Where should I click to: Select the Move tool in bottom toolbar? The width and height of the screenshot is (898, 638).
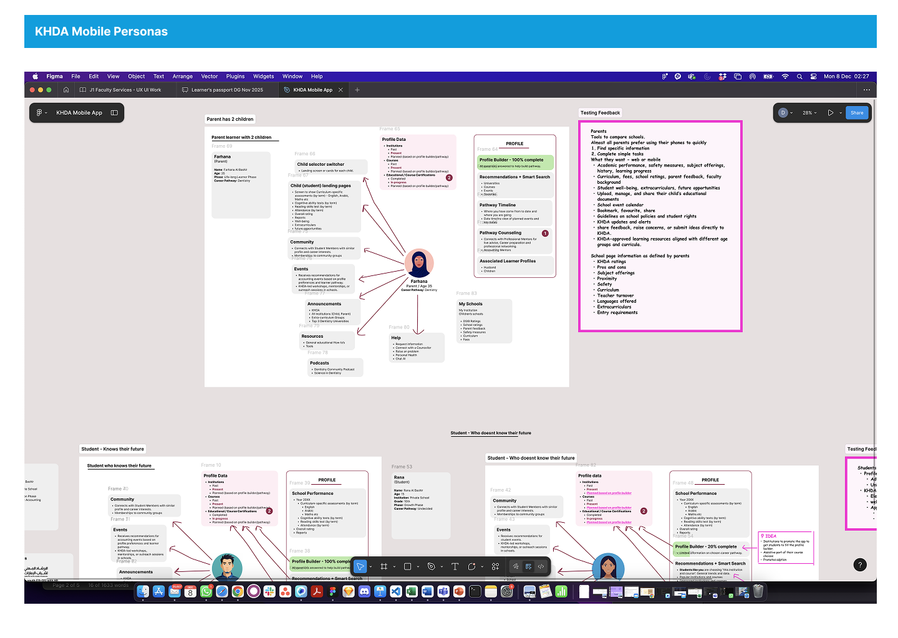[360, 566]
